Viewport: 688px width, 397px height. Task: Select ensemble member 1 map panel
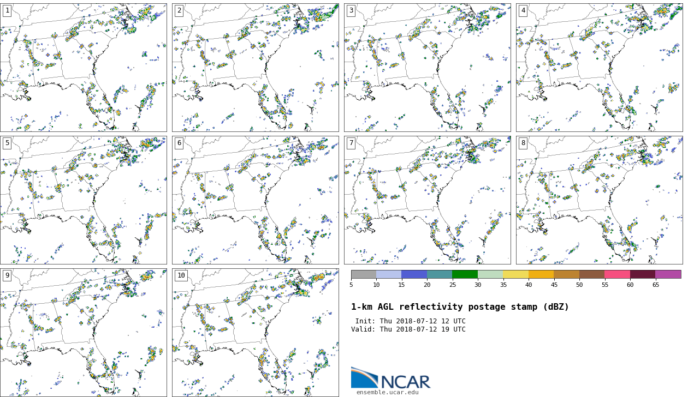[84, 68]
